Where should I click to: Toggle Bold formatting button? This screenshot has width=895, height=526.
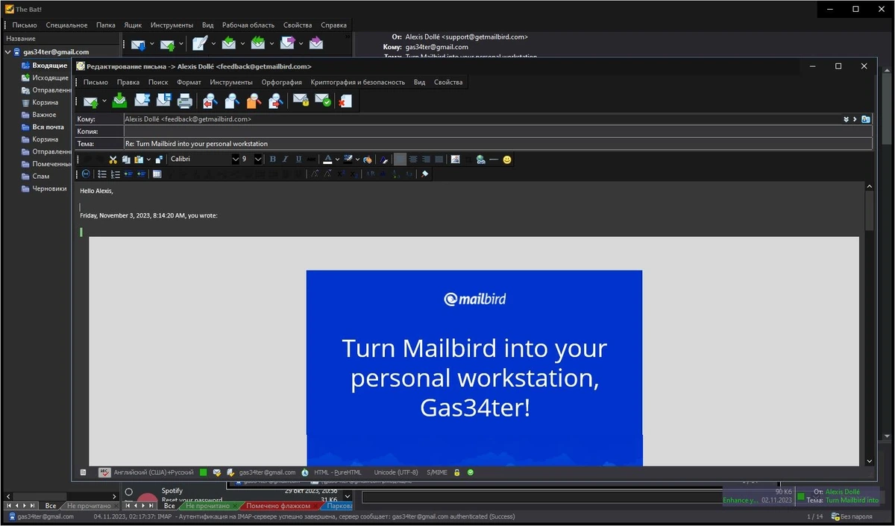[272, 159]
